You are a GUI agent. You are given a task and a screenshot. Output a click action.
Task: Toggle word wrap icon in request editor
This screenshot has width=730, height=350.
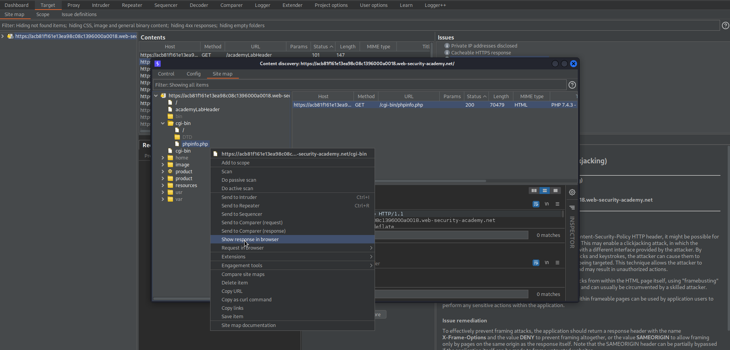tap(536, 204)
